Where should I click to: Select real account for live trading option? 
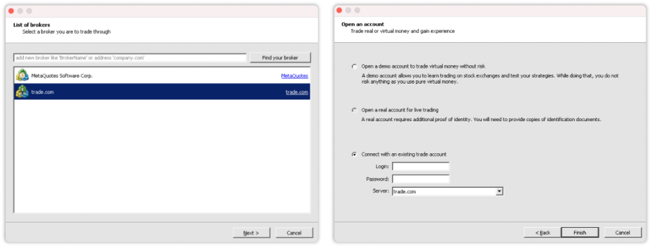tap(354, 110)
